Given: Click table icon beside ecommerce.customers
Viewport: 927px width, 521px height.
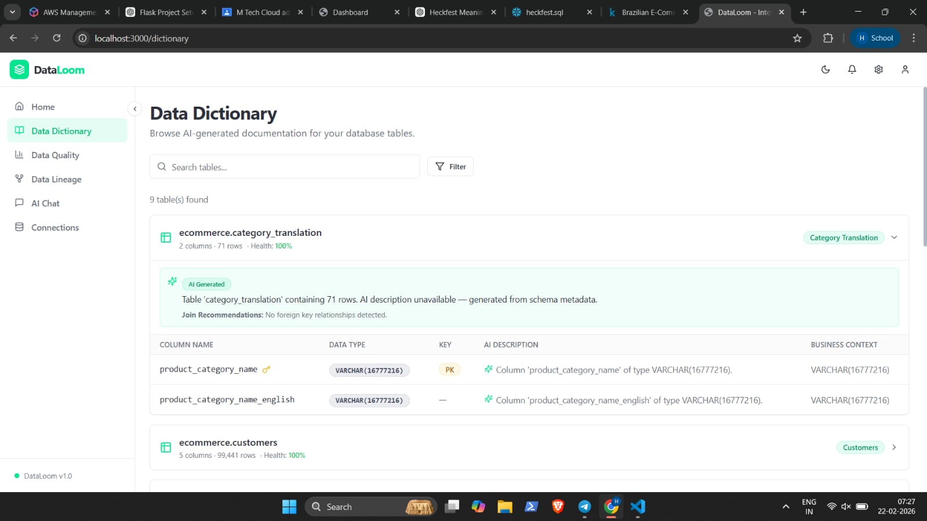Looking at the screenshot, I should [166, 447].
